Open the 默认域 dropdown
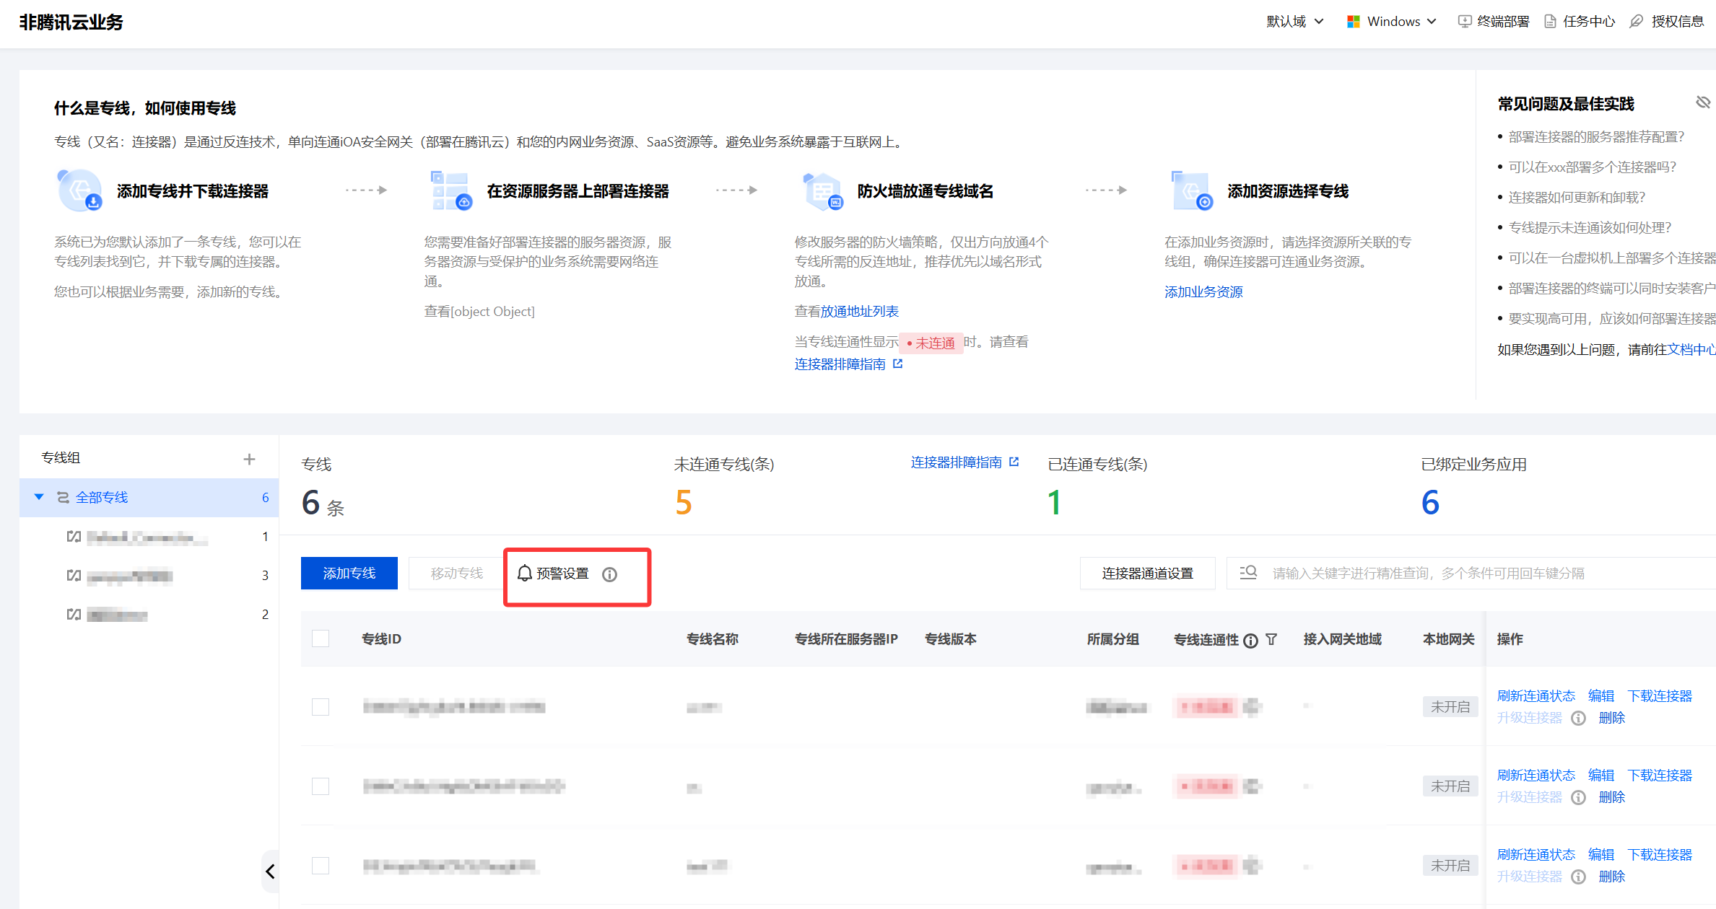1716x909 pixels. 1295,22
